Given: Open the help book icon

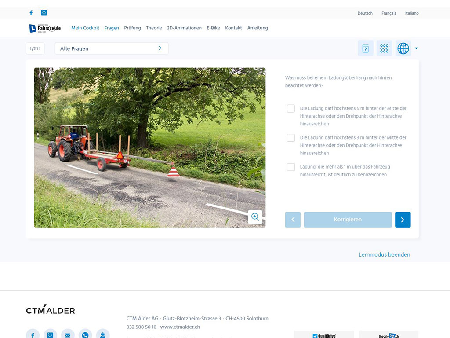Looking at the screenshot, I should [x=365, y=48].
